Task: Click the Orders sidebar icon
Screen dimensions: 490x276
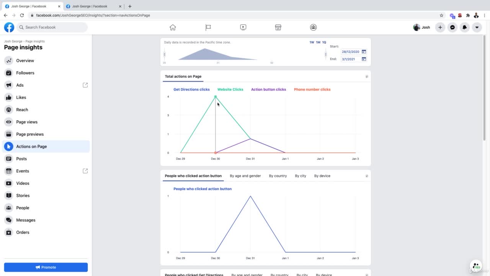Action: pyautogui.click(x=8, y=232)
